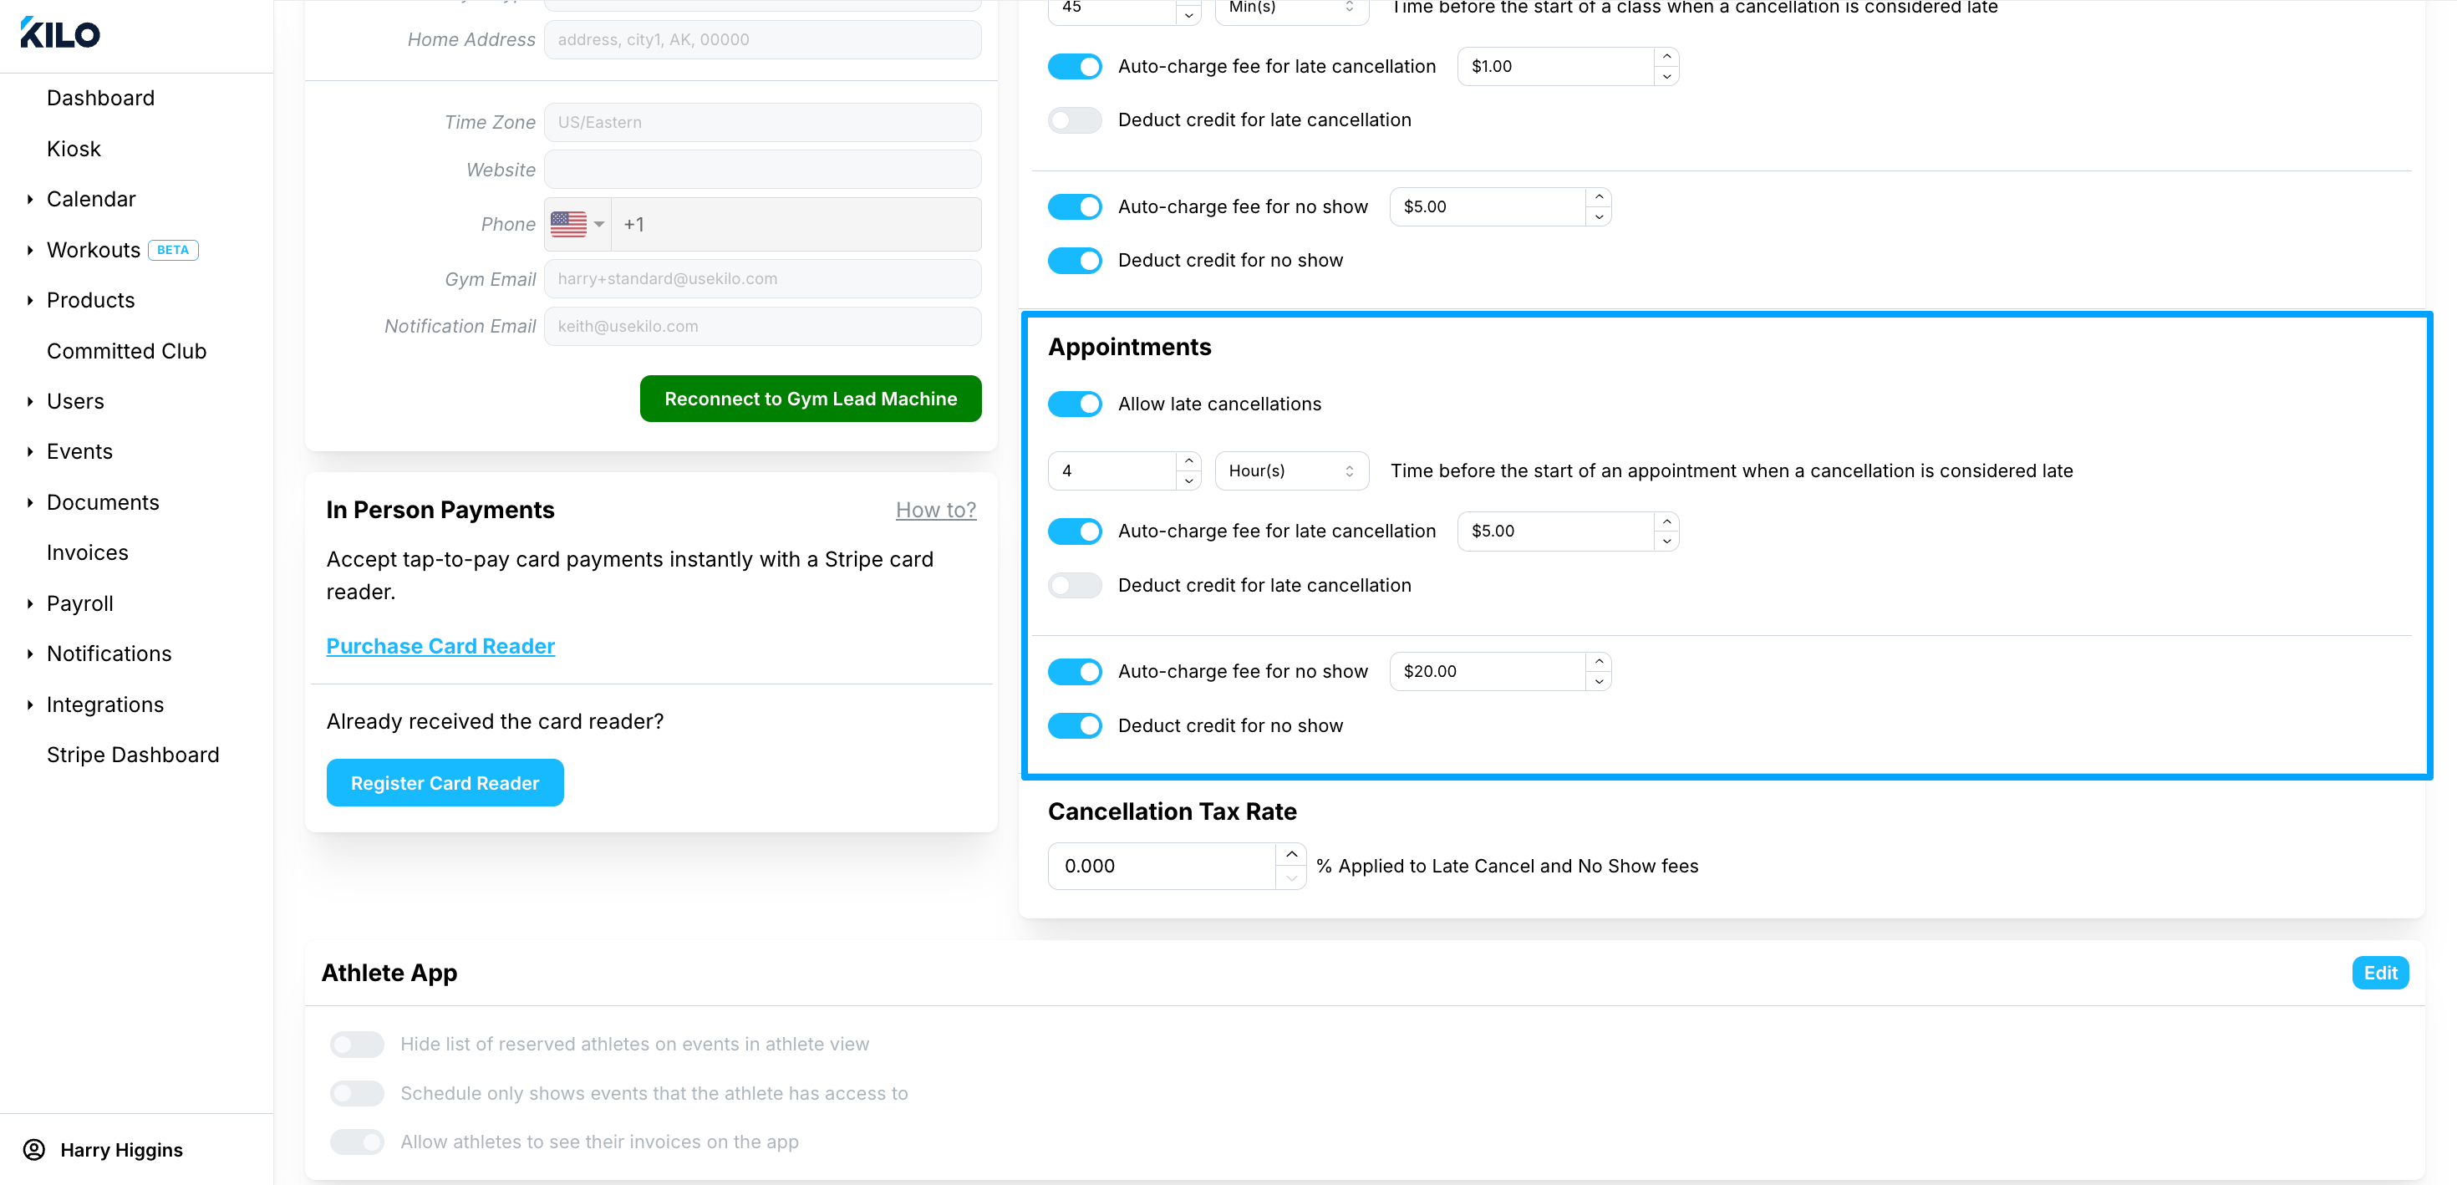Image resolution: width=2457 pixels, height=1185 pixels.
Task: Open the US flag country selector
Action: (x=577, y=224)
